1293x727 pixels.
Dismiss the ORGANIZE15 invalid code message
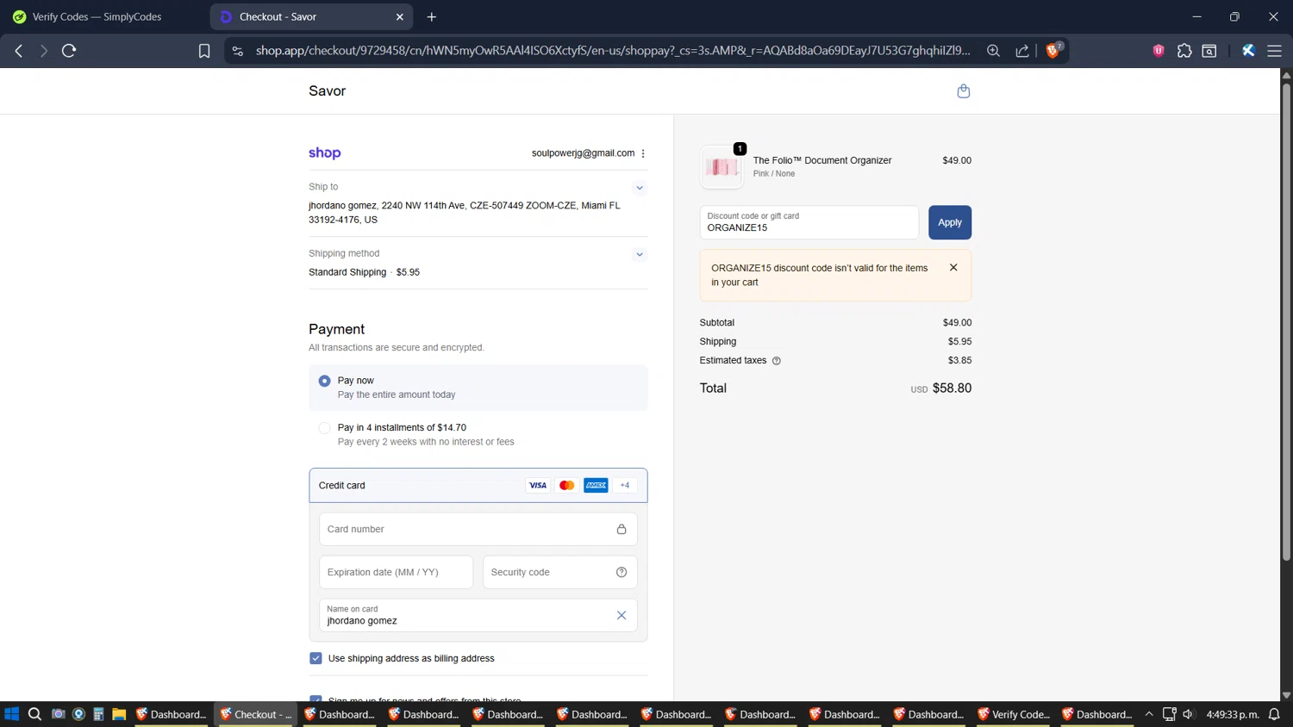[x=953, y=268]
